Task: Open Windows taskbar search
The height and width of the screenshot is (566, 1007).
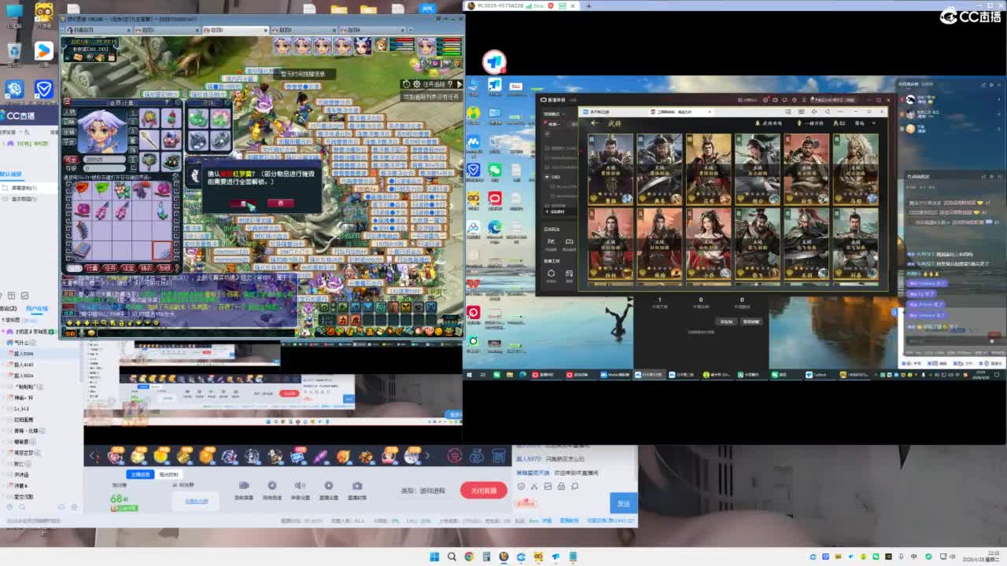Action: [x=452, y=557]
